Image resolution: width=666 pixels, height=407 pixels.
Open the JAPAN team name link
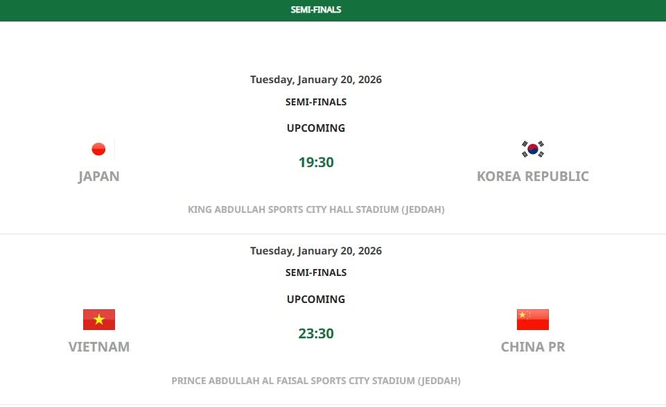tap(99, 176)
